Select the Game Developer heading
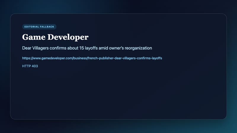The height and width of the screenshot is (133, 237). 55,37
